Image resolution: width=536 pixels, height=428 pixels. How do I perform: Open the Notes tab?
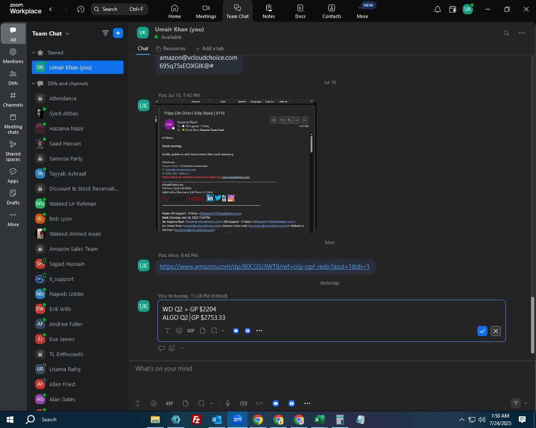269,11
